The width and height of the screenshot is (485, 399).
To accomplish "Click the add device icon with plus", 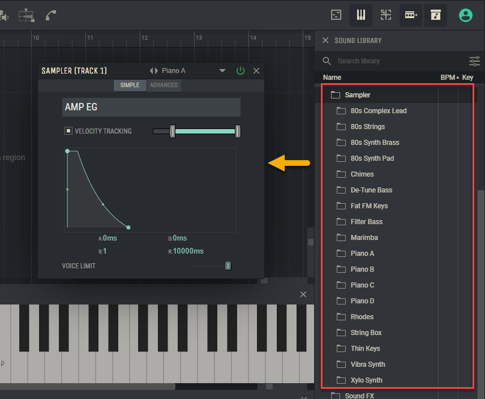I will [x=411, y=15].
